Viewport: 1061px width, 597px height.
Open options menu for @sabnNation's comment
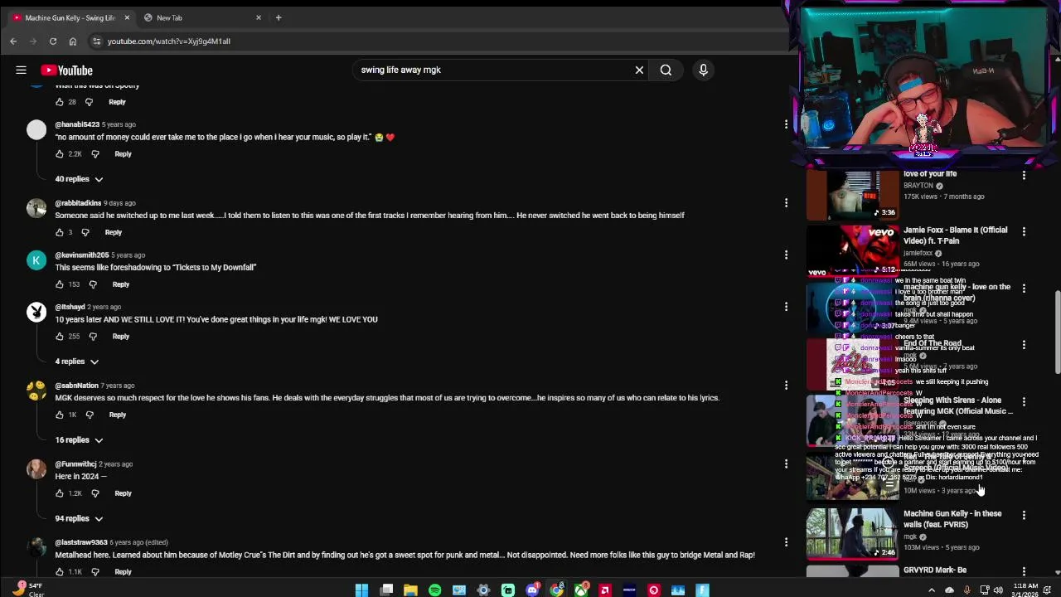pyautogui.click(x=786, y=386)
